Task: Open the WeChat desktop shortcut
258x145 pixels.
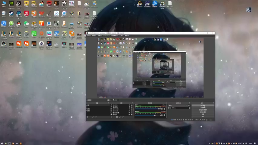Action: click(26, 24)
